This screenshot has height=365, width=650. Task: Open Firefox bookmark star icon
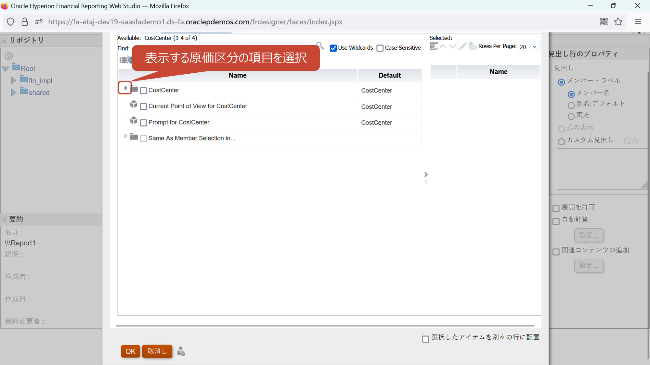(618, 22)
